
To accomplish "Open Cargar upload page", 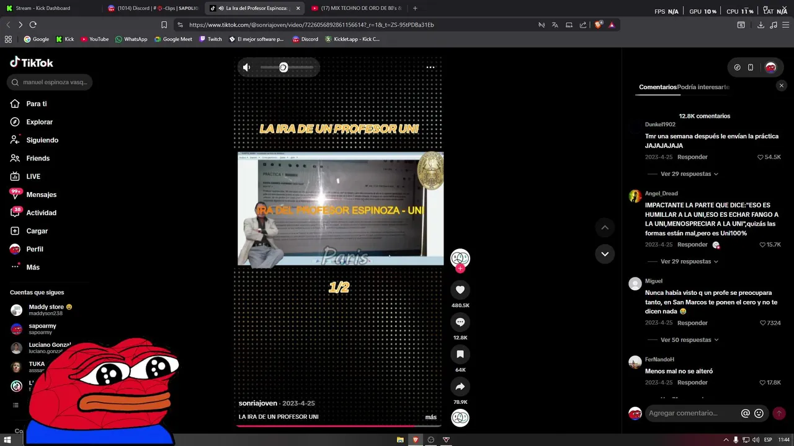I will coord(37,231).
